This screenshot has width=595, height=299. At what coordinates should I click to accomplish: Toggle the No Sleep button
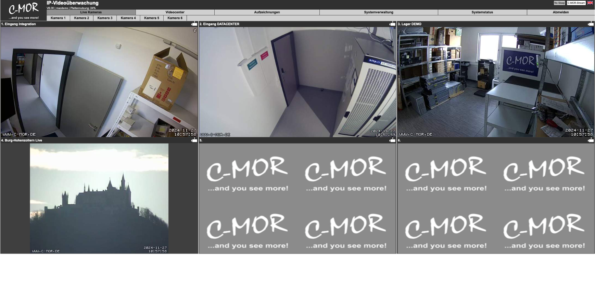(559, 3)
